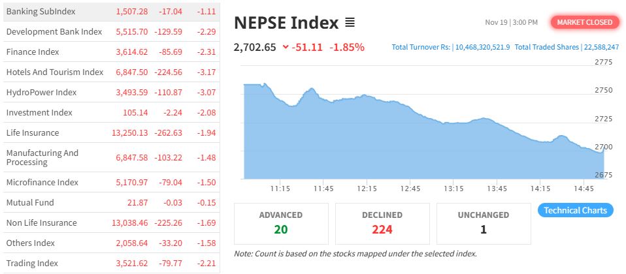Image resolution: width=626 pixels, height=274 pixels.
Task: Open the Technical Charts button
Action: (576, 210)
